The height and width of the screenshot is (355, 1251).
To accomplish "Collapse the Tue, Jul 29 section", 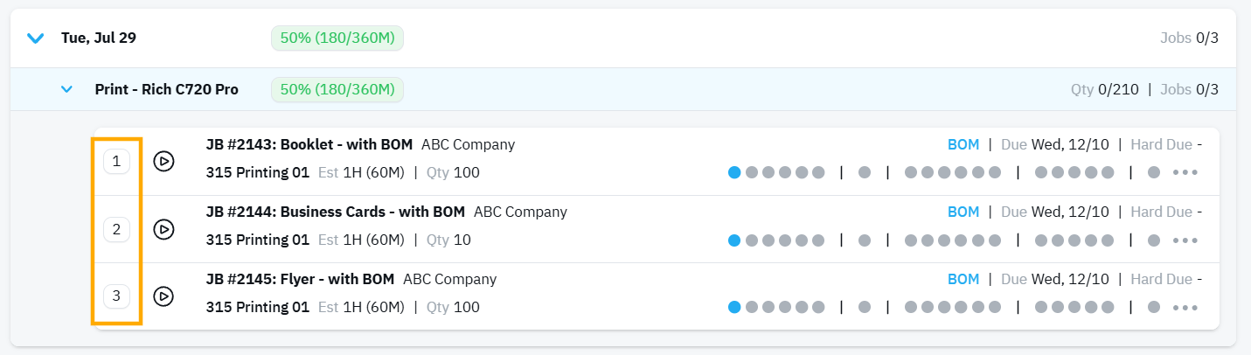I will tap(35, 38).
